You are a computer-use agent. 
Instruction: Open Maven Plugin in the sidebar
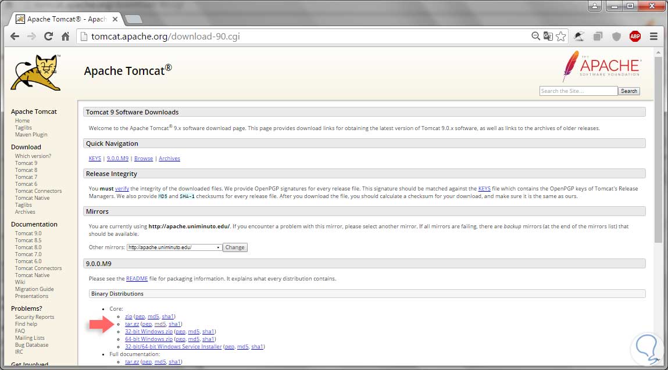click(31, 135)
